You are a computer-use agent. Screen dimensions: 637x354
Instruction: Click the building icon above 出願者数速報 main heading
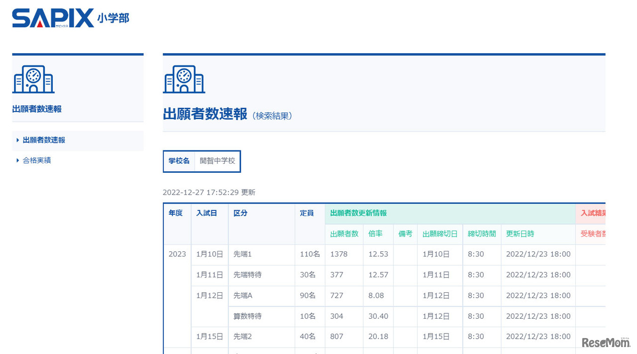(184, 78)
